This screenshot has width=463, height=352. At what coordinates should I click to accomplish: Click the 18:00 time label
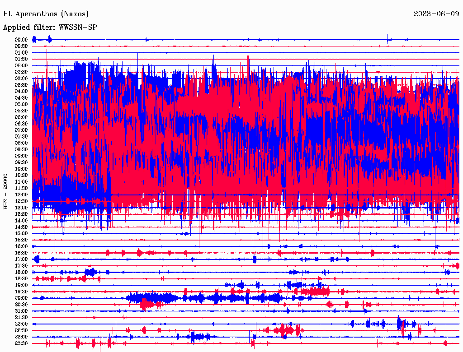tap(21, 272)
